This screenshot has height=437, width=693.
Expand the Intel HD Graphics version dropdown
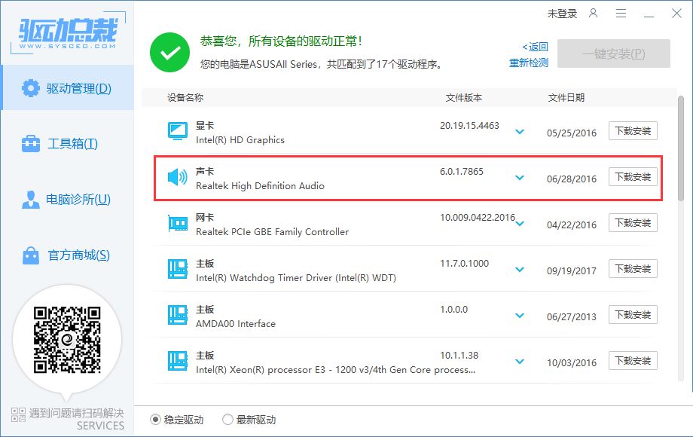(519, 132)
